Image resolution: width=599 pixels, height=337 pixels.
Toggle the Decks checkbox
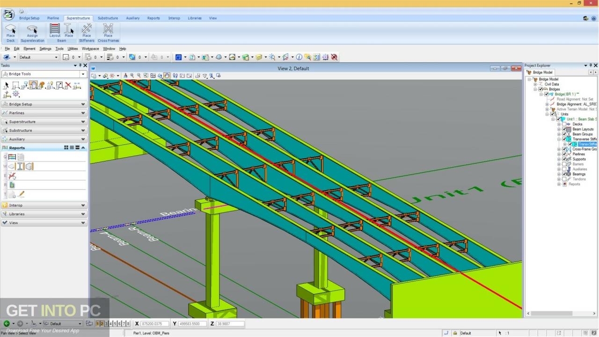(x=564, y=124)
